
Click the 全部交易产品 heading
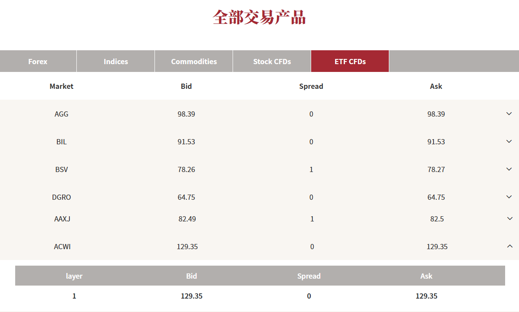[259, 17]
